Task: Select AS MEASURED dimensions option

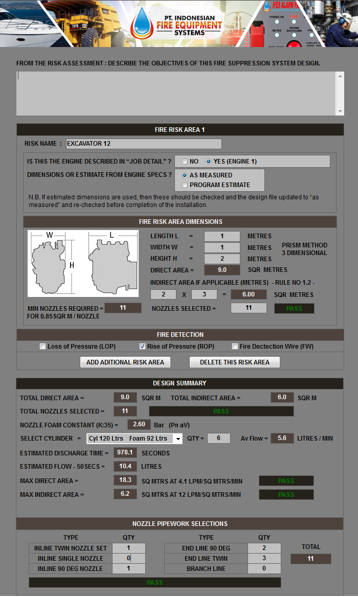Action: pos(185,175)
